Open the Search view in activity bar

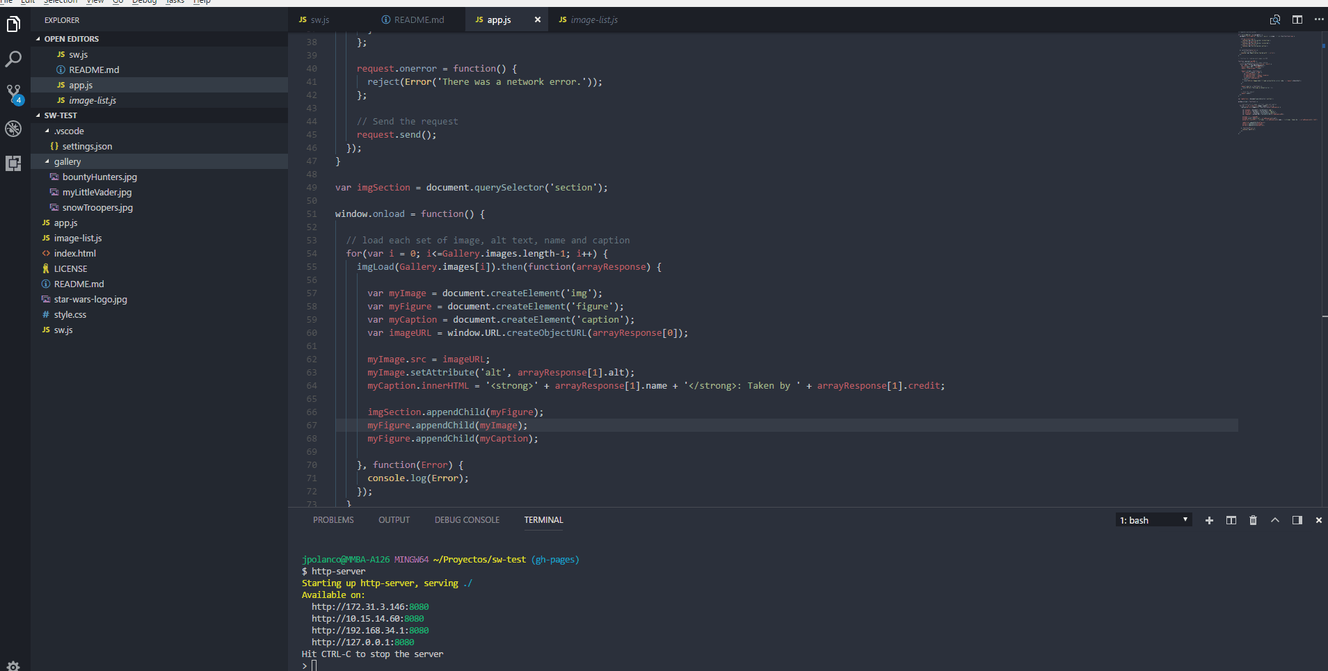(x=13, y=59)
